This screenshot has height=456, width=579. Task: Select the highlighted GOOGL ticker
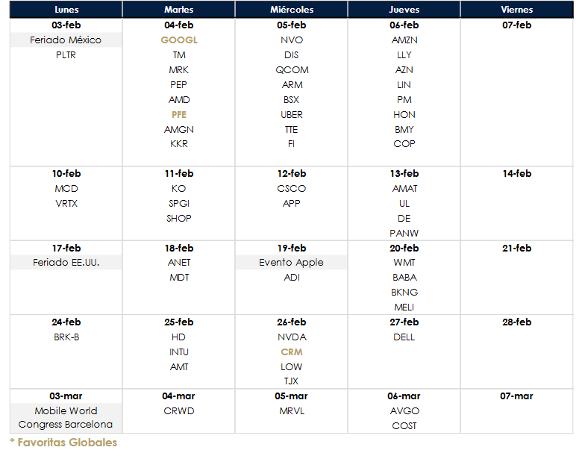[179, 40]
